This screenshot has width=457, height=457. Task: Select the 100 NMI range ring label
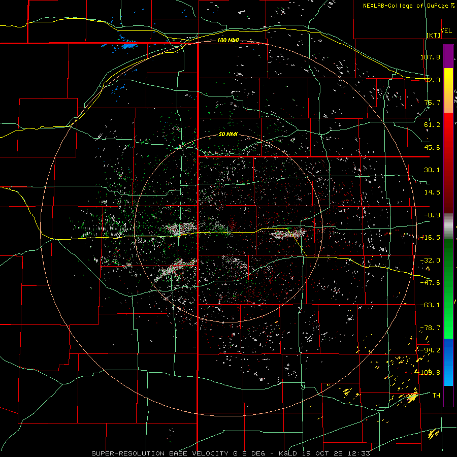(228, 40)
